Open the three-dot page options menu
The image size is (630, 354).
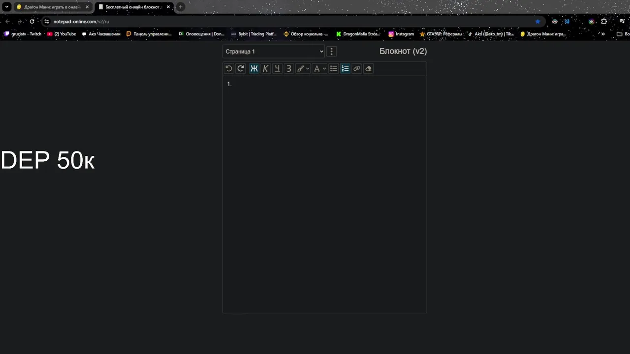point(332,51)
